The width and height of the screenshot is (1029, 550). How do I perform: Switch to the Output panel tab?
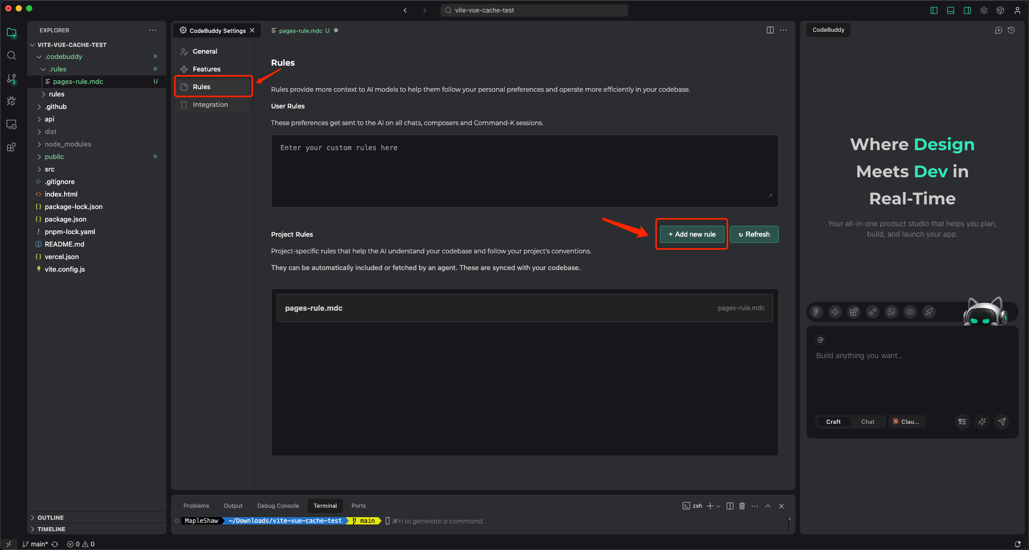tap(233, 506)
